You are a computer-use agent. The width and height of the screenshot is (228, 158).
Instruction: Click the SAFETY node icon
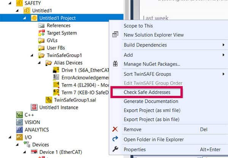click(x=19, y=3)
